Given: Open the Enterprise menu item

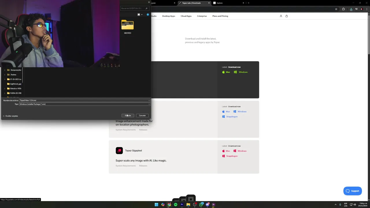Looking at the screenshot, I should point(202,16).
